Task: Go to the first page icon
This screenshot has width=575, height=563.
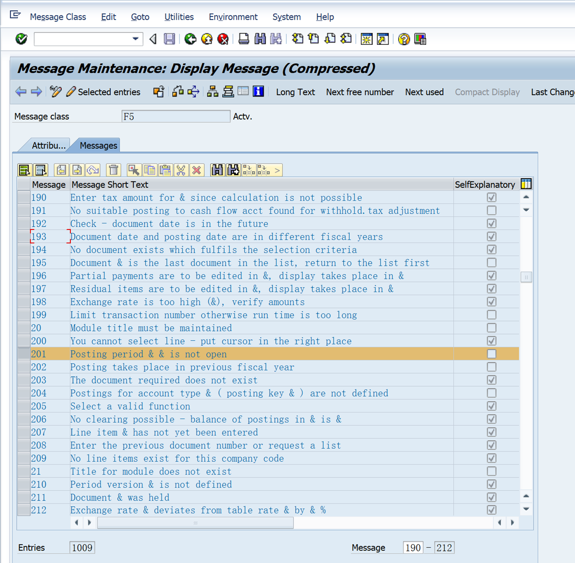Action: [297, 39]
